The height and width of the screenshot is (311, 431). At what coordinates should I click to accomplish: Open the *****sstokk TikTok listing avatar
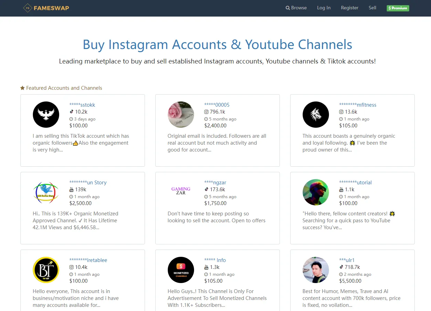click(46, 115)
